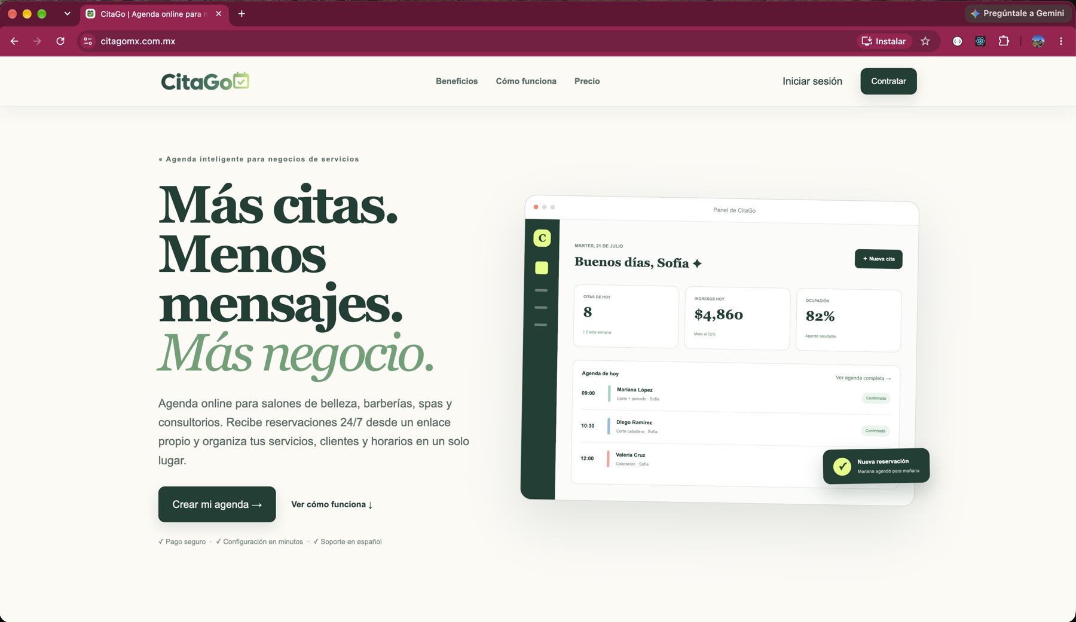This screenshot has width=1076, height=622.
Task: Click the CitaGo logo in the header
Action: tap(205, 81)
